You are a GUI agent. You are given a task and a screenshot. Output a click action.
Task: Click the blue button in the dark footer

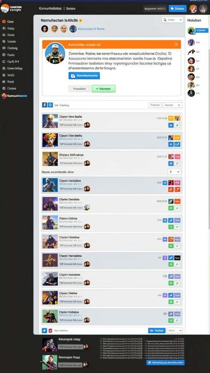165,362
